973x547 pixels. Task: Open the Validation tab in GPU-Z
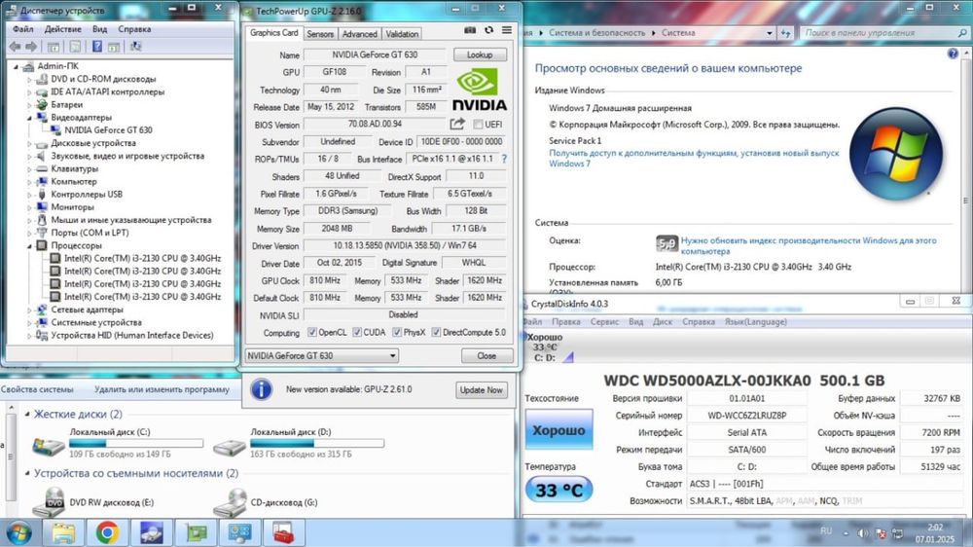[x=402, y=34]
